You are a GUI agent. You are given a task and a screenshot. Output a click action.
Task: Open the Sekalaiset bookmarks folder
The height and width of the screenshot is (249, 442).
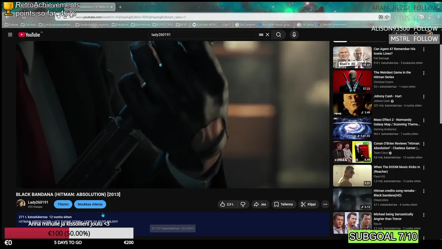coord(120,25)
